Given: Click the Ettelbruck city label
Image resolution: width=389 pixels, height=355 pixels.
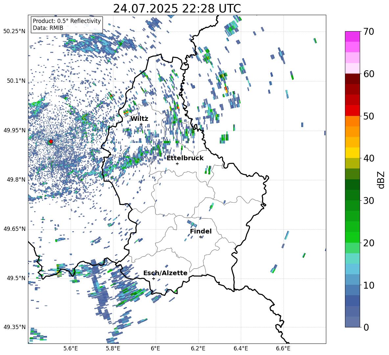Looking at the screenshot, I should [x=185, y=158].
